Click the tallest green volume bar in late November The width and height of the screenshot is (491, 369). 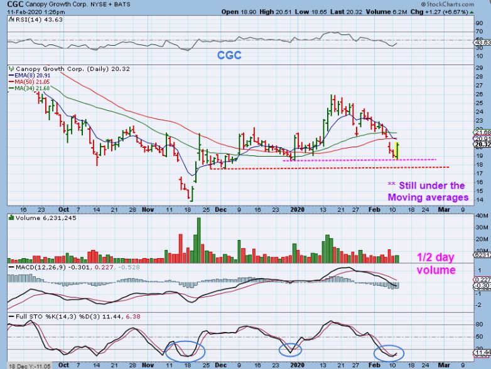coord(198,241)
